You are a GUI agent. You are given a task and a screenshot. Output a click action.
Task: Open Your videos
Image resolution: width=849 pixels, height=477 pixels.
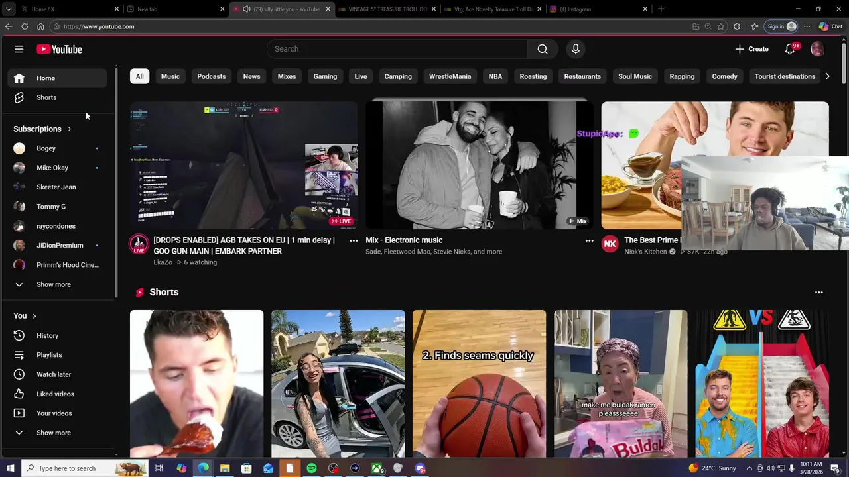coord(57,413)
